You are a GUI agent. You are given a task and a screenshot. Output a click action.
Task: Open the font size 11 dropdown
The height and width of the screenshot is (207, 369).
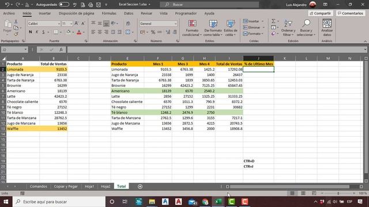click(x=71, y=24)
